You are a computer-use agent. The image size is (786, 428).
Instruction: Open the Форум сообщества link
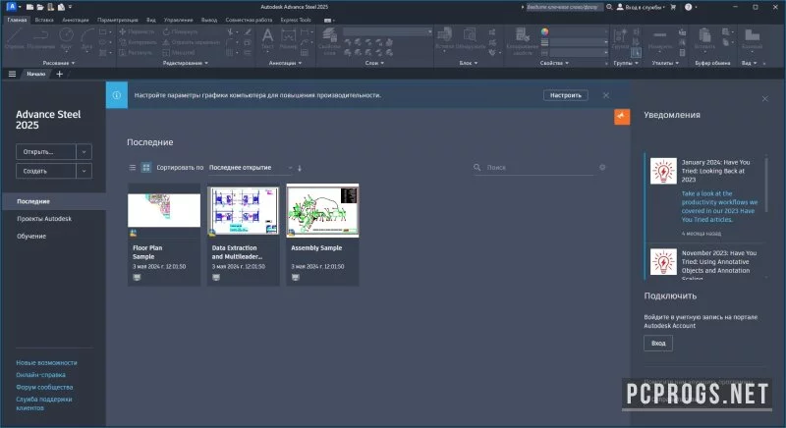44,387
